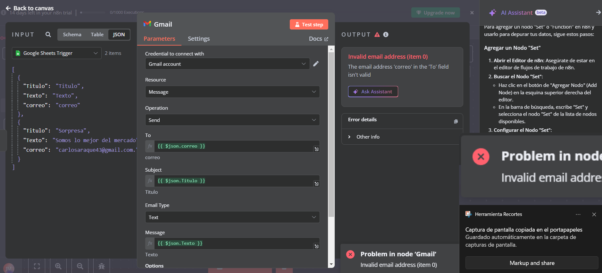Open the Google Sheets Trigger node dropdown
602x273 pixels.
57,53
